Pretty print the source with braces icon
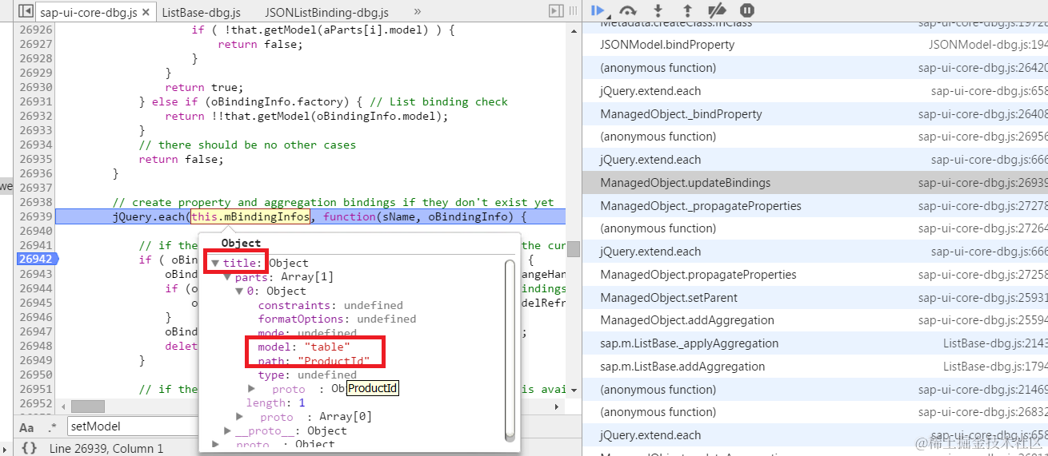The width and height of the screenshot is (1048, 456). pos(29,448)
